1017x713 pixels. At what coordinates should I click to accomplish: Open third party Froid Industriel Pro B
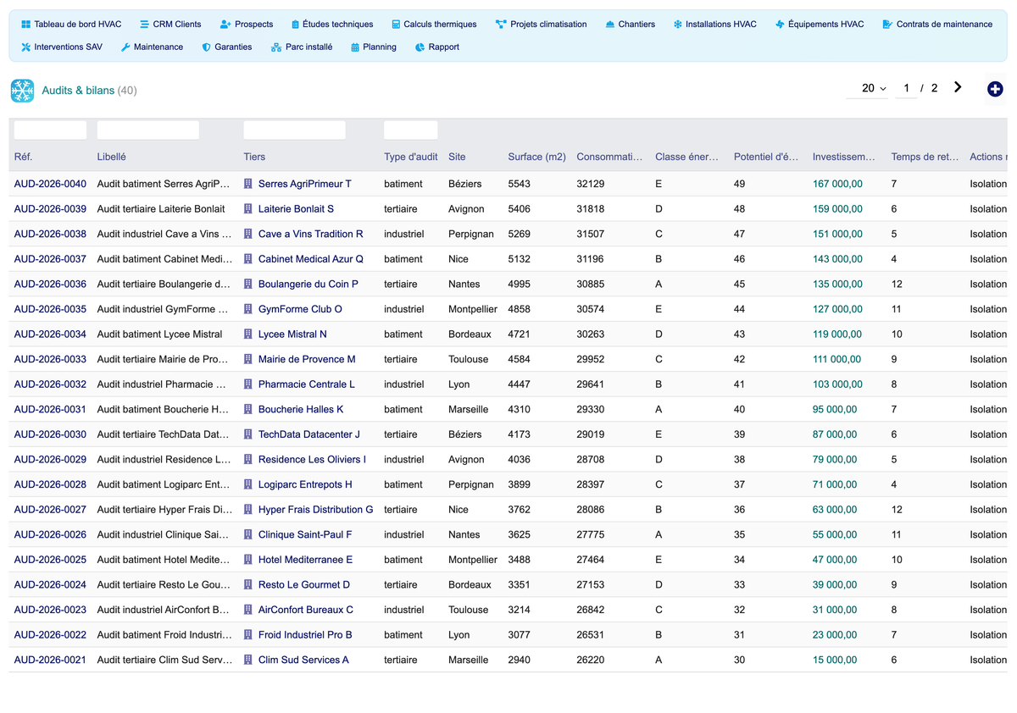click(305, 635)
